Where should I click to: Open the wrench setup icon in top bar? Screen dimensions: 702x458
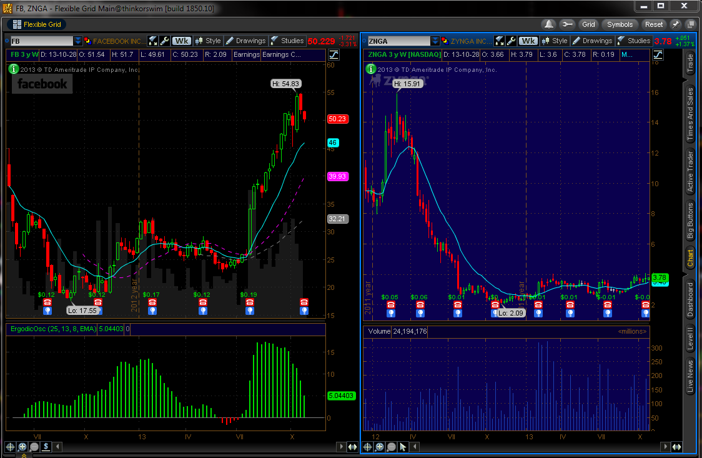(567, 24)
